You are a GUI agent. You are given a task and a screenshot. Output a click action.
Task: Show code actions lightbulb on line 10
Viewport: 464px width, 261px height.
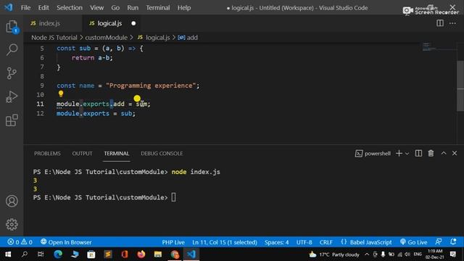(x=61, y=94)
